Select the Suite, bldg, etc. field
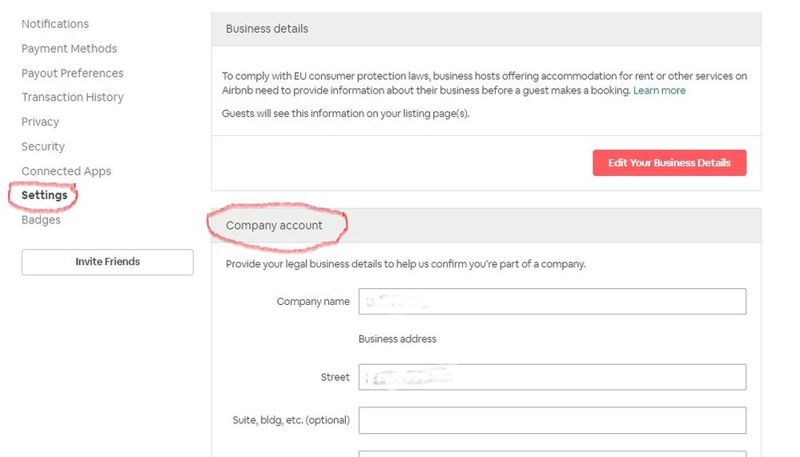Screen dimensions: 800x457 pos(553,420)
